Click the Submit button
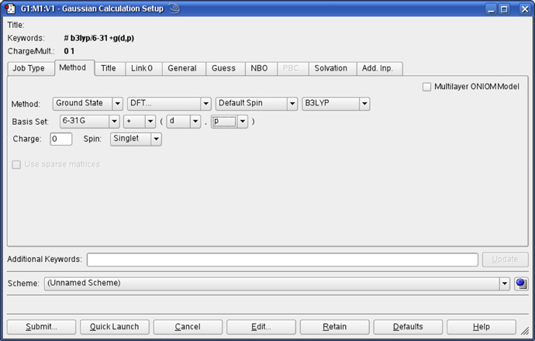The image size is (535, 341). coord(41,327)
